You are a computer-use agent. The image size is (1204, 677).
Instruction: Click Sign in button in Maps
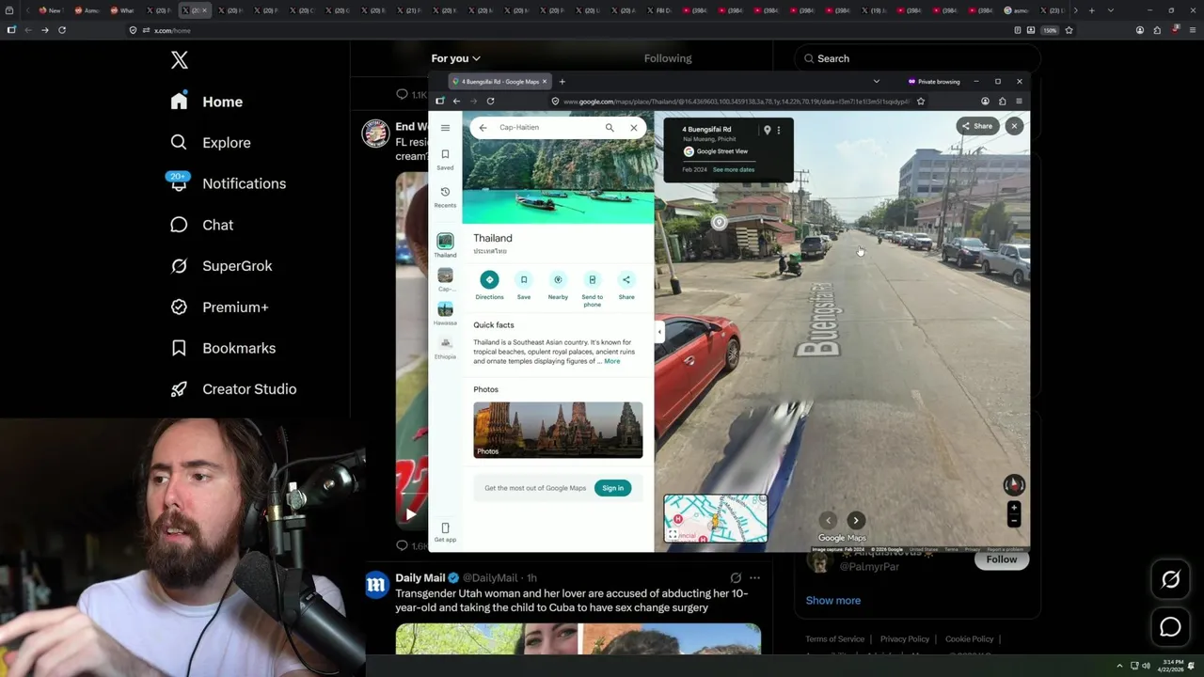click(x=612, y=488)
